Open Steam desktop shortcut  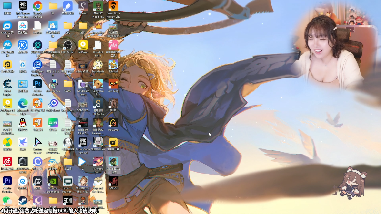pyautogui.click(x=22, y=201)
